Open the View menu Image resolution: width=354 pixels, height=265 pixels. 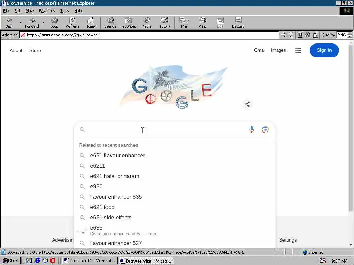[x=30, y=11]
